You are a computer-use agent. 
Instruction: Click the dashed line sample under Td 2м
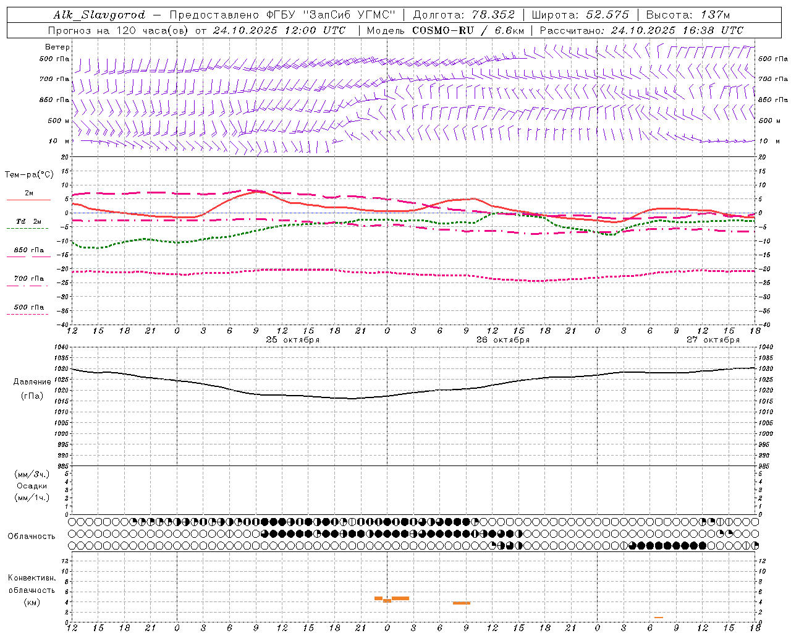pyautogui.click(x=28, y=229)
